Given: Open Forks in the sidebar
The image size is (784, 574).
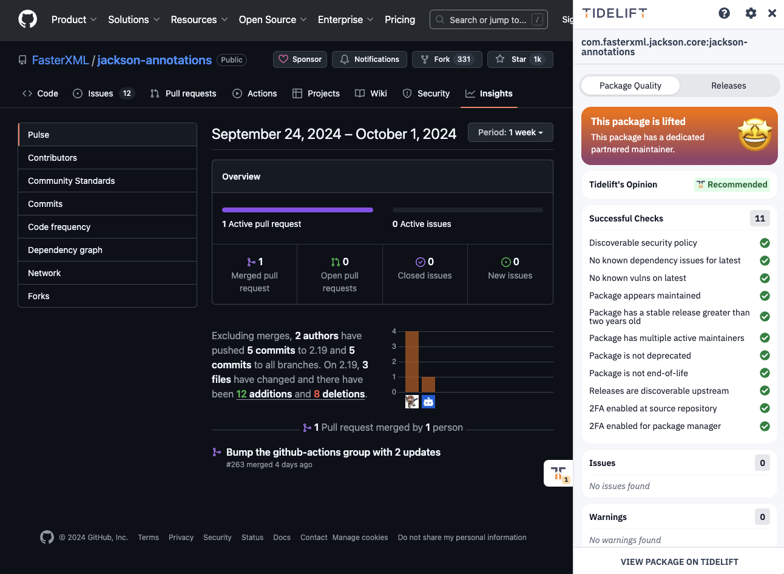Looking at the screenshot, I should pos(107,296).
